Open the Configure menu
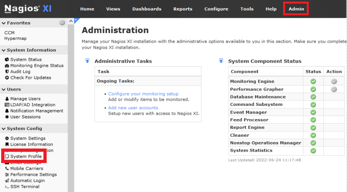The image size is (347, 192). [x=216, y=9]
